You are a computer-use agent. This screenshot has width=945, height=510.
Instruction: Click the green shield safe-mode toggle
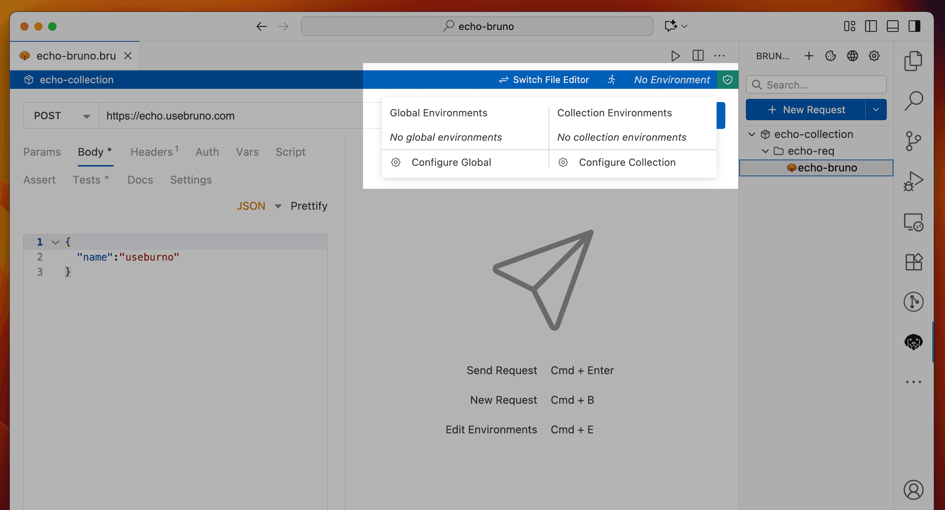click(x=727, y=79)
